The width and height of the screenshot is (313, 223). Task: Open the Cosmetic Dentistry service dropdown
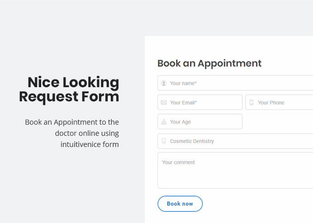click(x=235, y=141)
